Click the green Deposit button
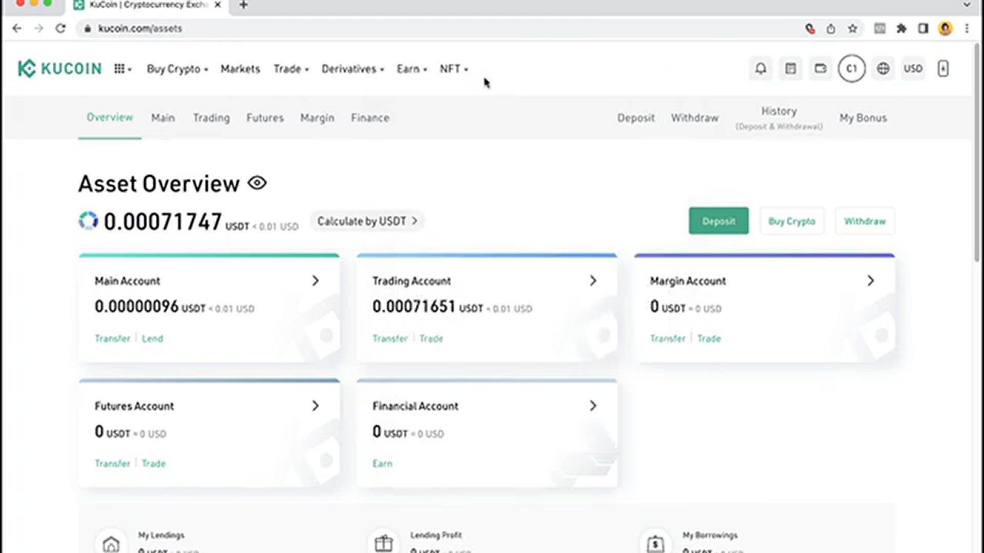Viewport: 984px width, 553px height. (719, 221)
